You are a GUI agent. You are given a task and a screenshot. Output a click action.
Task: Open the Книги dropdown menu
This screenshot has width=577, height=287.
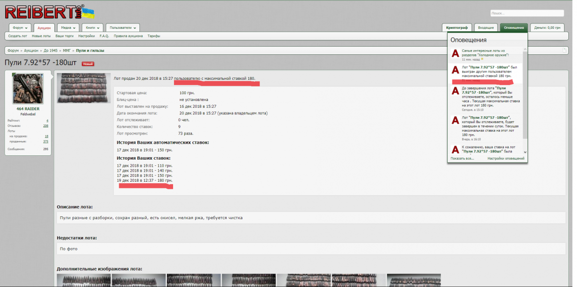[92, 28]
